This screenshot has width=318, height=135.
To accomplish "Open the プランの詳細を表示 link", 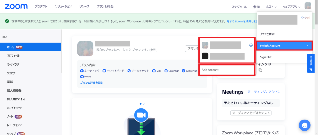I will pos(91,83).
